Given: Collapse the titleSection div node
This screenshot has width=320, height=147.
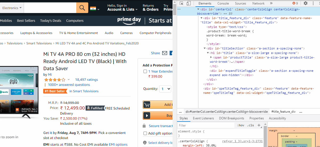Looking at the screenshot, I should coord(205,48).
